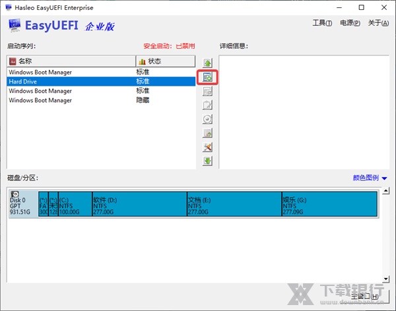The image size is (396, 311).
Task: Sort by the 状态 column header
Action: pos(166,61)
